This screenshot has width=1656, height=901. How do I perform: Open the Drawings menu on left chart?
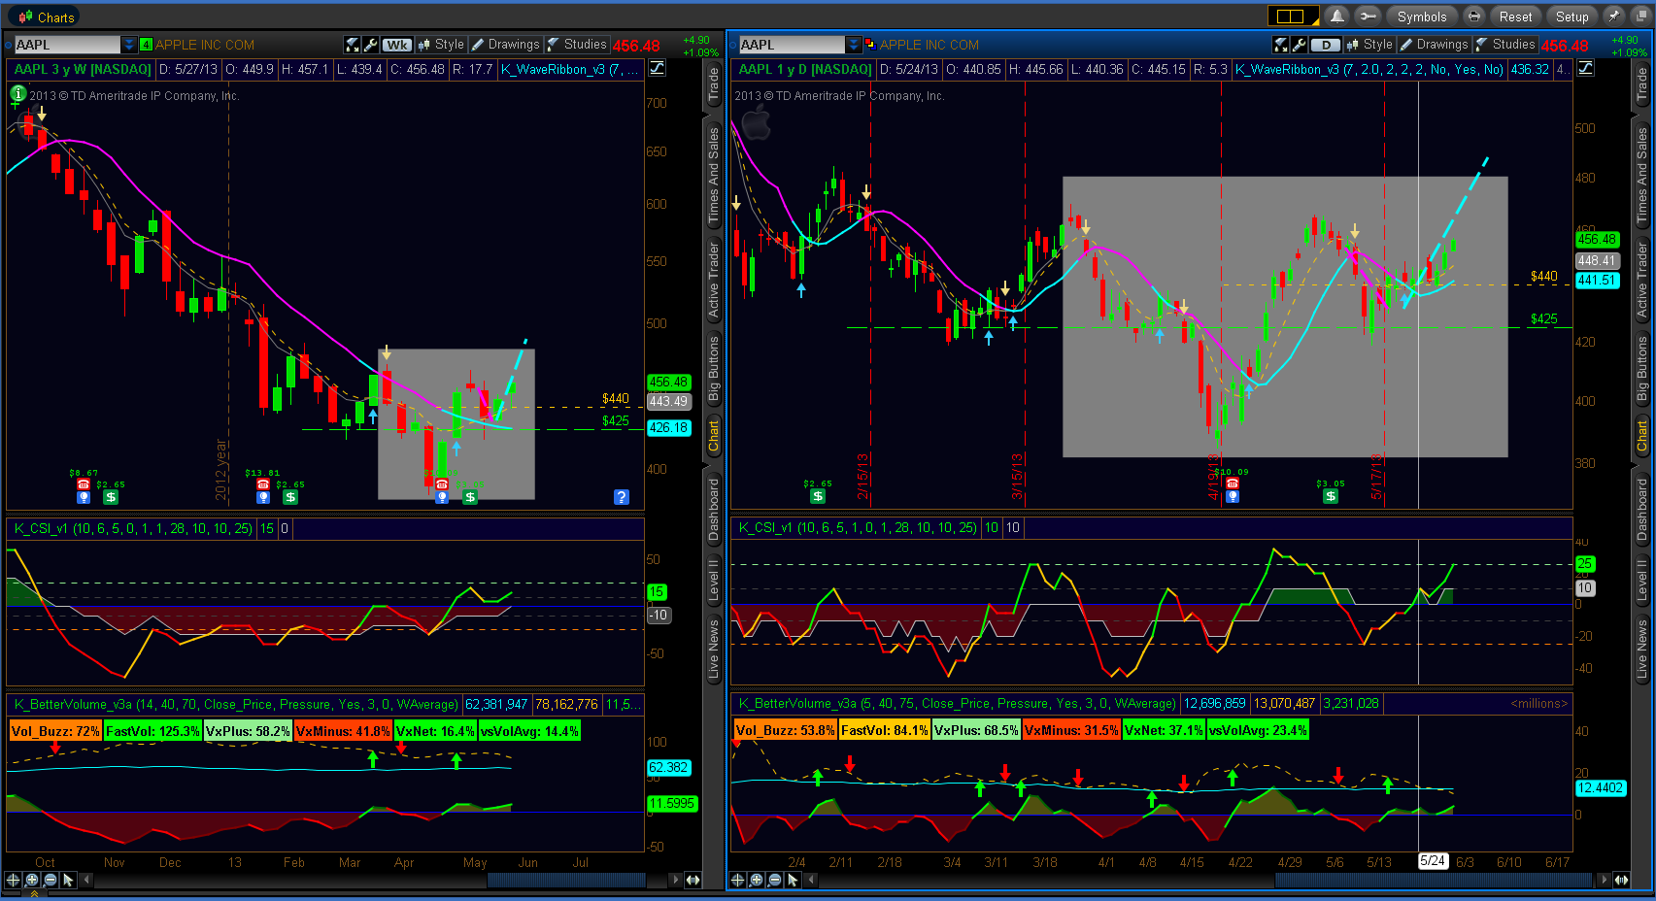point(506,45)
